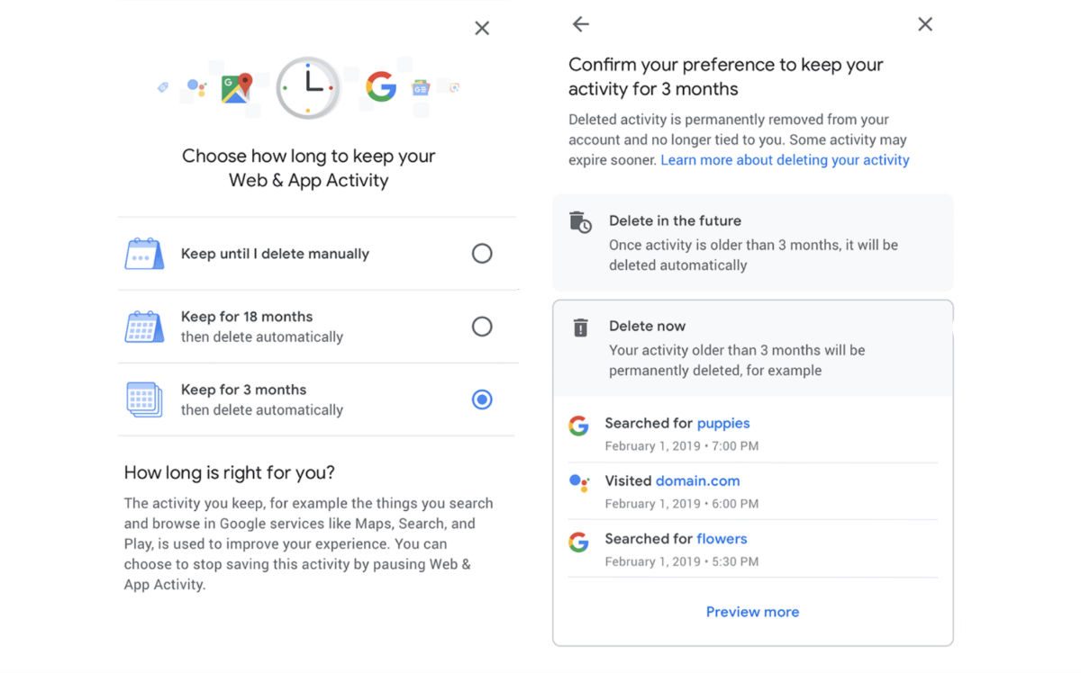Close the confirm preference dialog

point(925,25)
